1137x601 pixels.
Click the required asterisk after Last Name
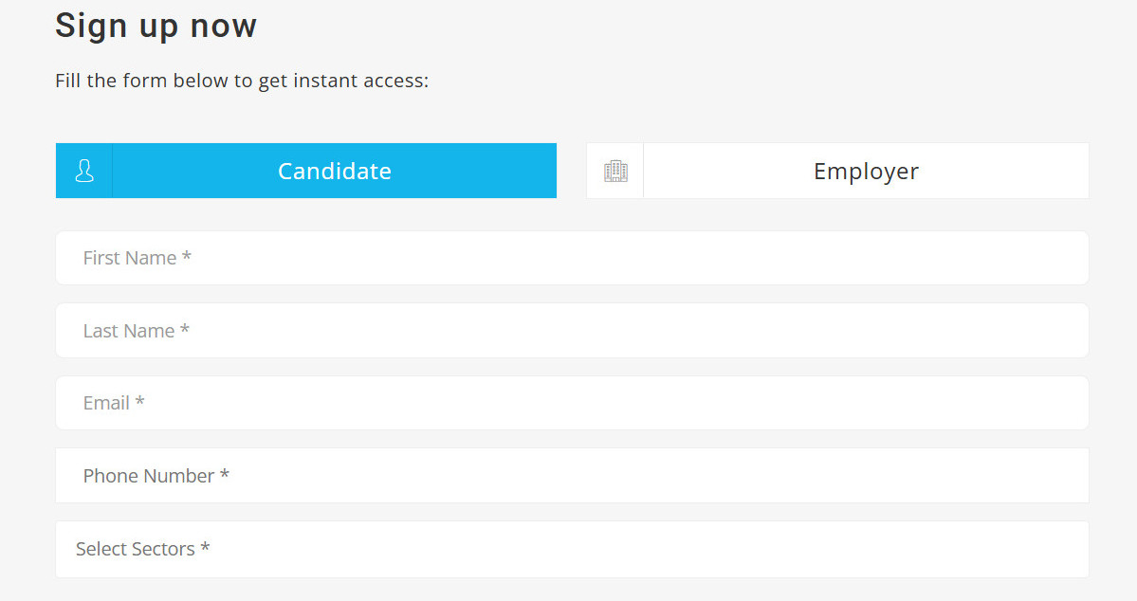pos(185,328)
